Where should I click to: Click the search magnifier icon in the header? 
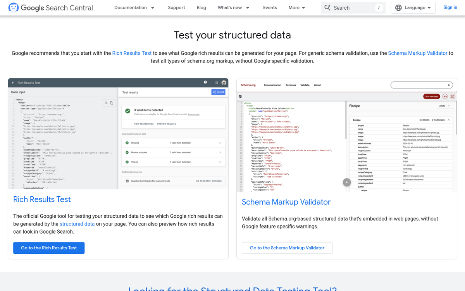pos(327,7)
